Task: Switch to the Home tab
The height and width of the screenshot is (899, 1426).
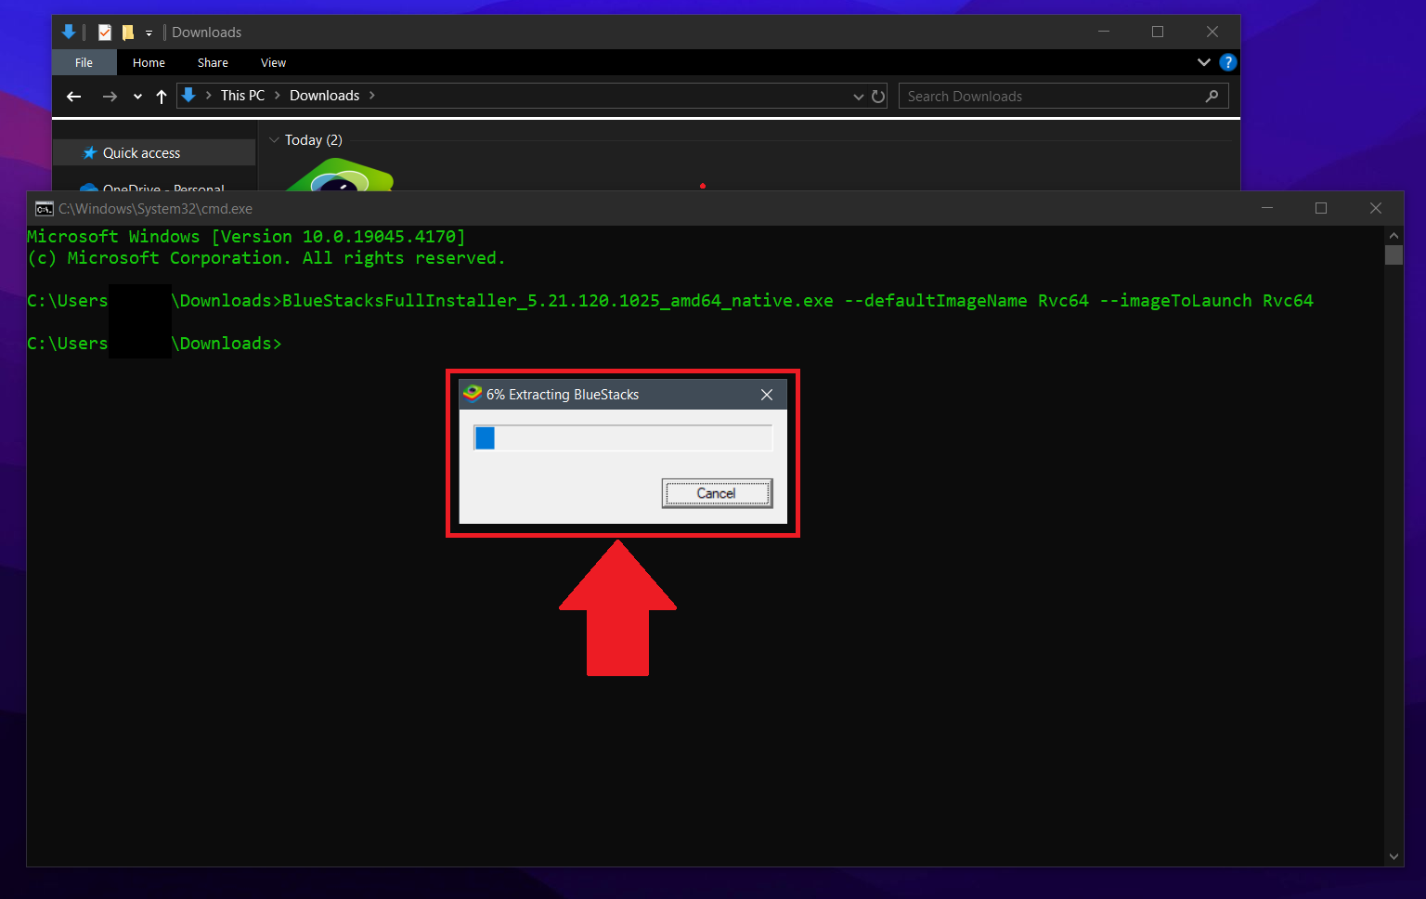Action: tap(149, 62)
